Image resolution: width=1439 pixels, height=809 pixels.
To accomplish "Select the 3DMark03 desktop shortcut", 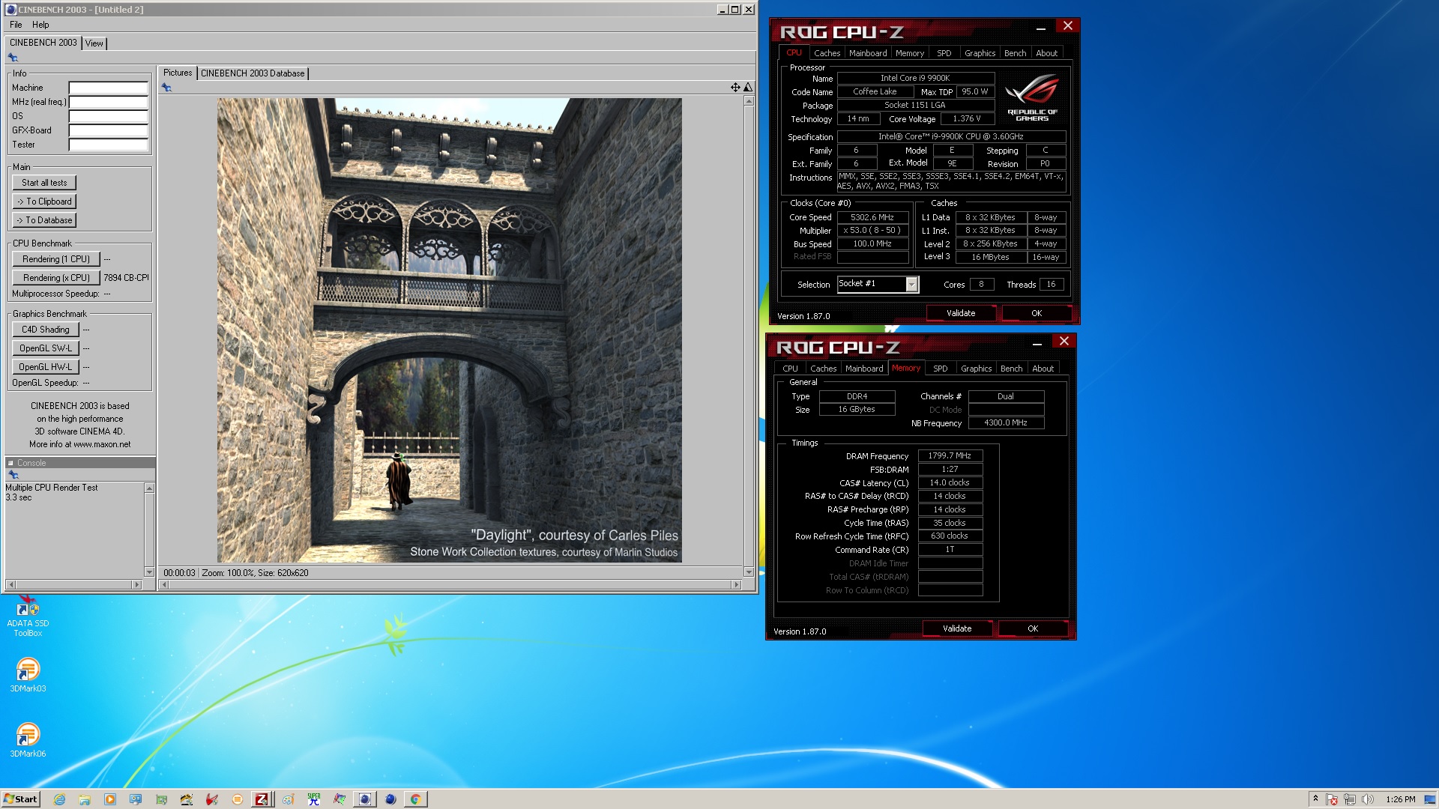I will click(28, 674).
